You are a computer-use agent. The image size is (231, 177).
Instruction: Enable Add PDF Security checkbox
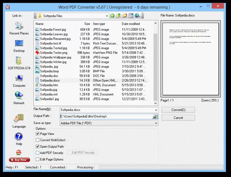(x=37, y=153)
